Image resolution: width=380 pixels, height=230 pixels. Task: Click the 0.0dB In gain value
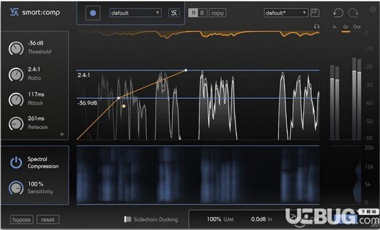pyautogui.click(x=262, y=219)
